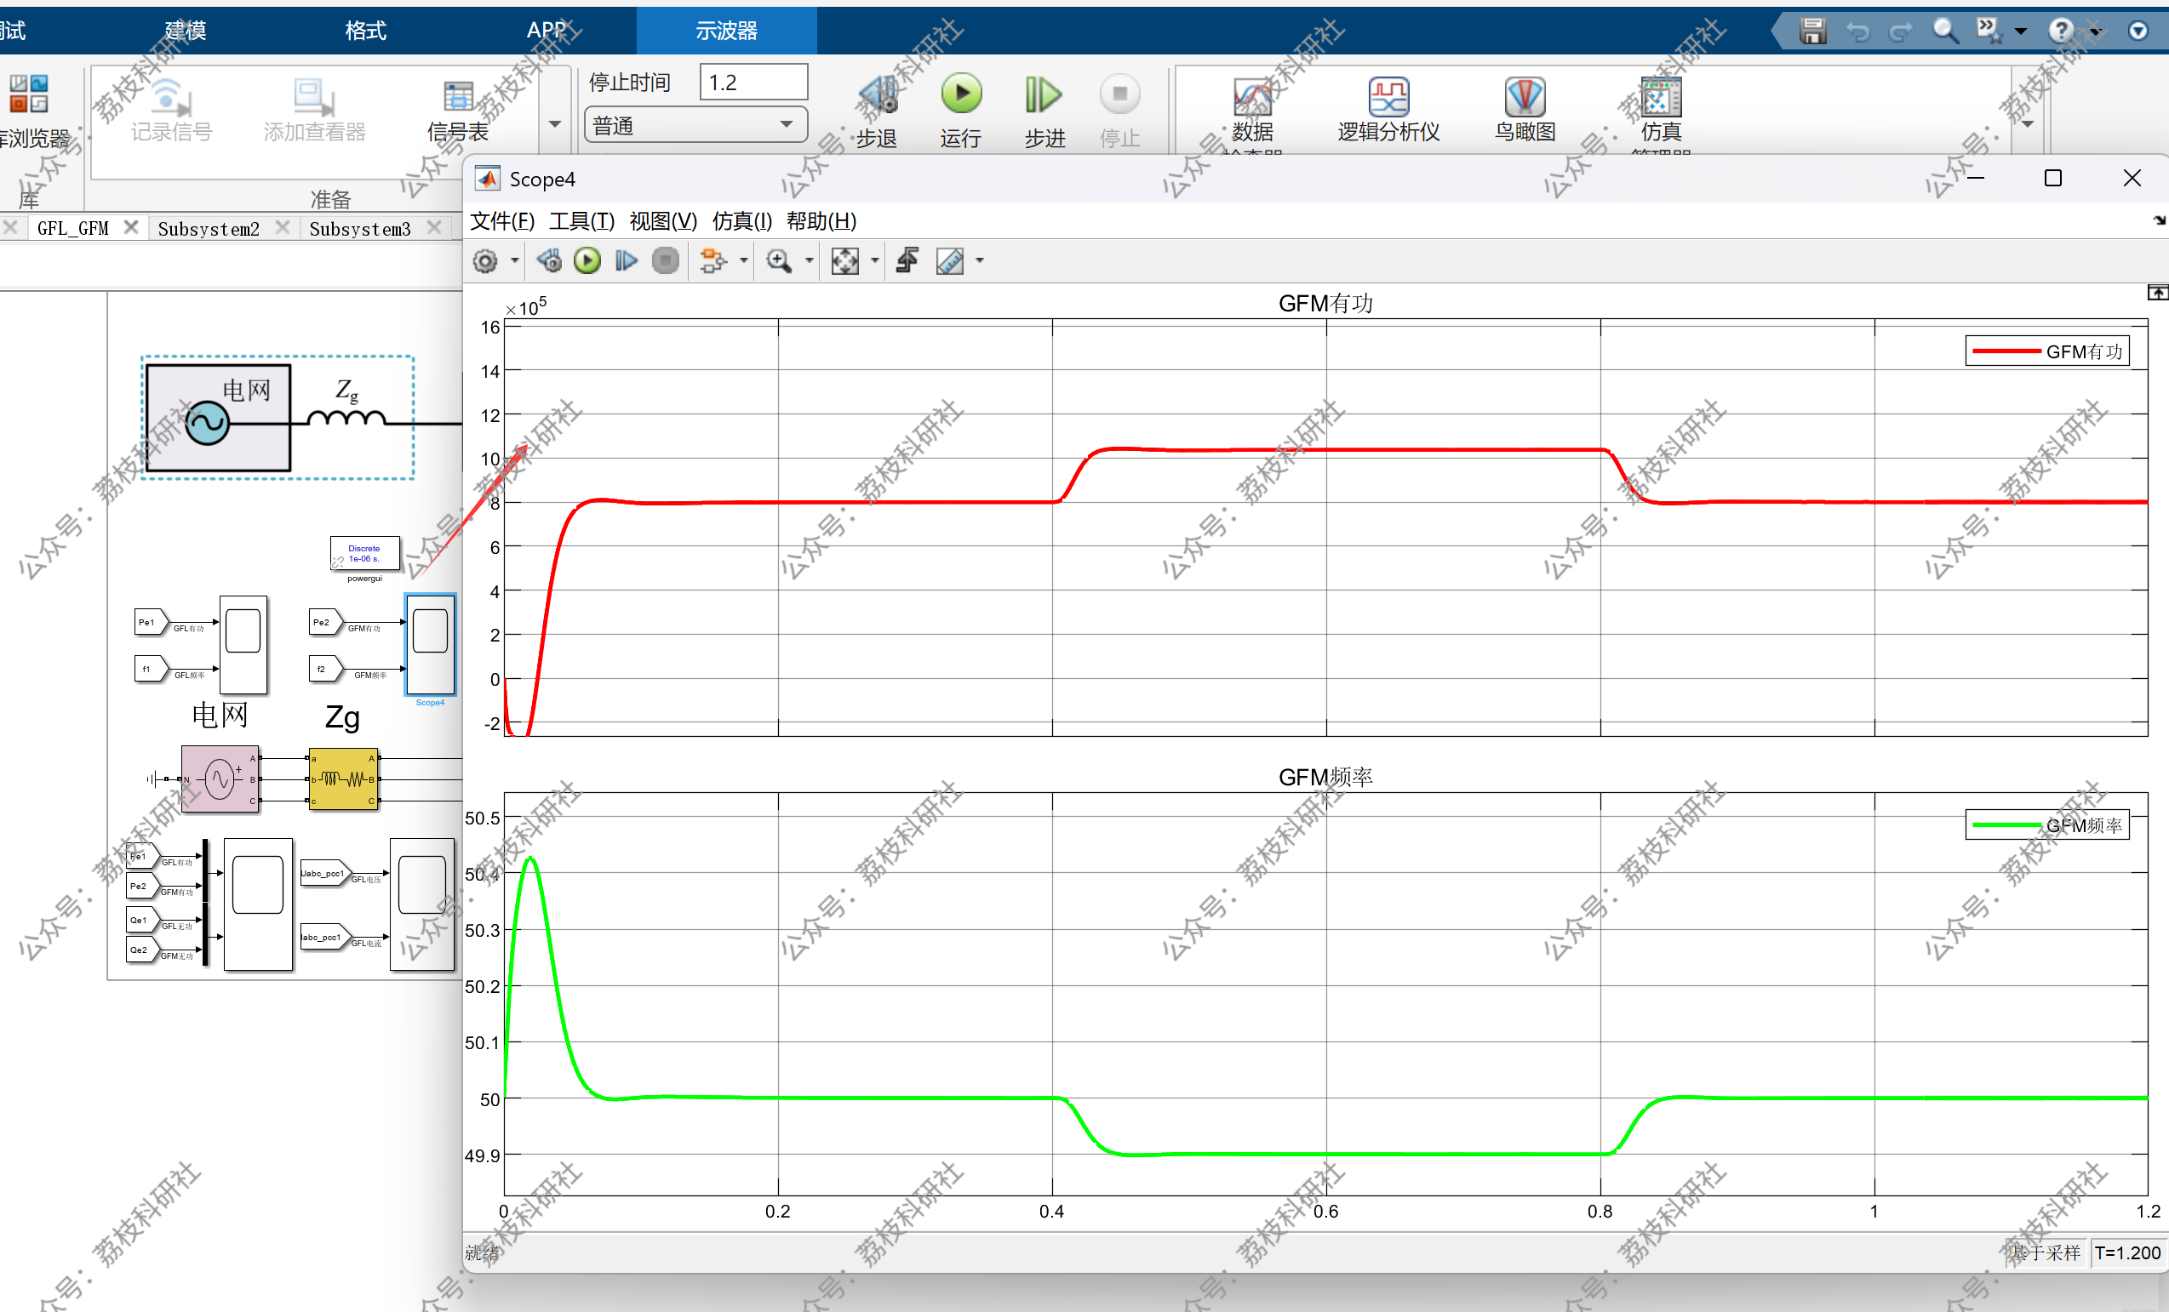Viewport: 2169px width, 1312px height.
Task: Click quick access favorite commands icon
Action: (1989, 31)
